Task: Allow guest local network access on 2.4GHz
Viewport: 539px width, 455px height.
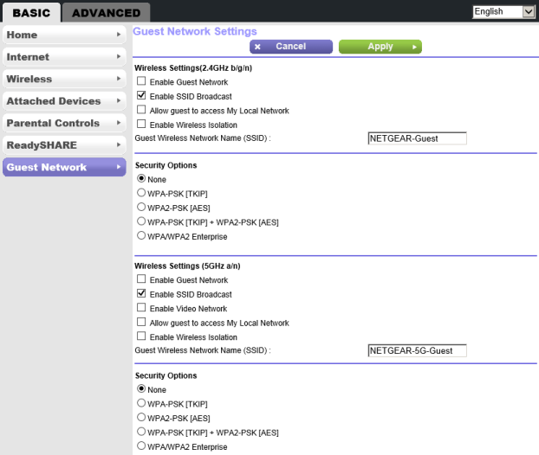Action: tap(141, 110)
